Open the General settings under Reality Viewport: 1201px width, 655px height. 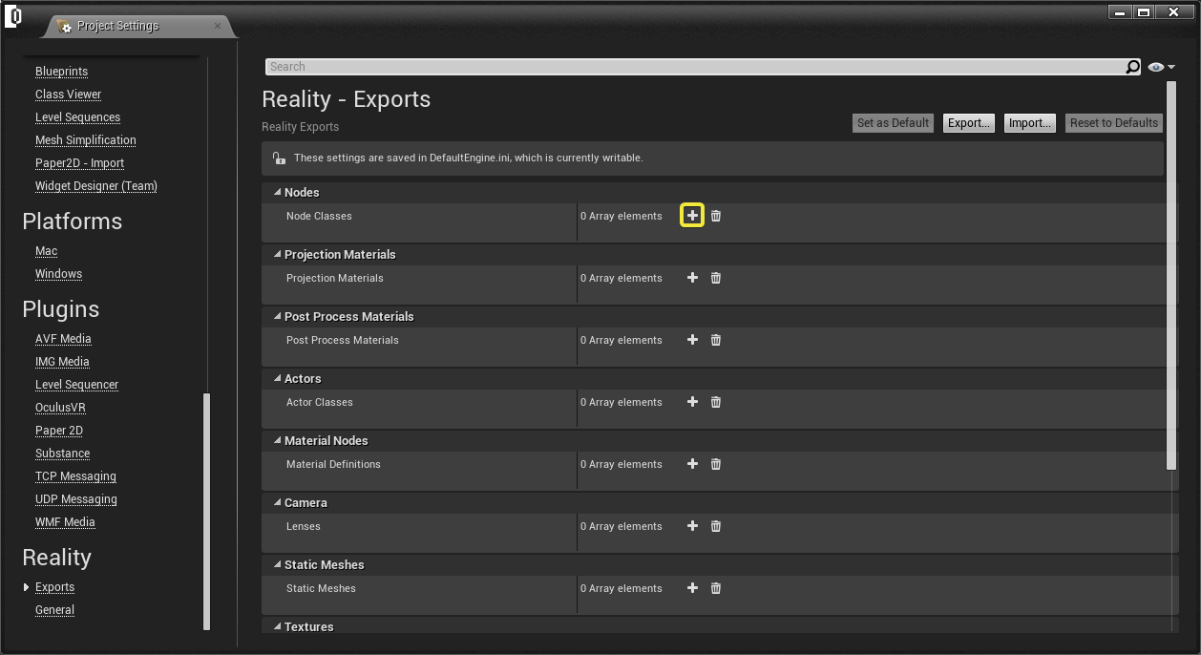click(x=54, y=610)
